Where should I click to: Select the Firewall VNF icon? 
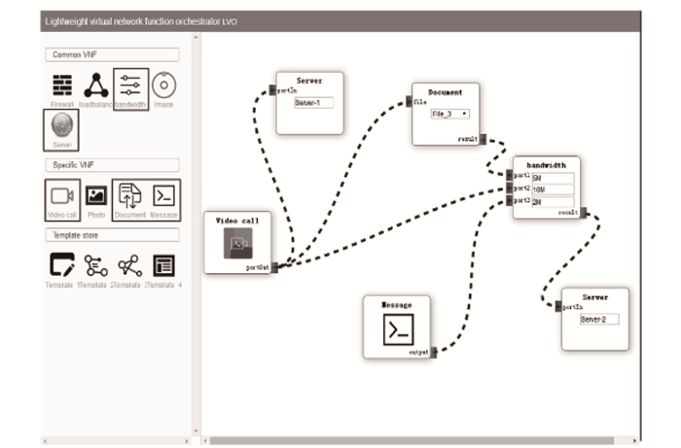click(61, 86)
